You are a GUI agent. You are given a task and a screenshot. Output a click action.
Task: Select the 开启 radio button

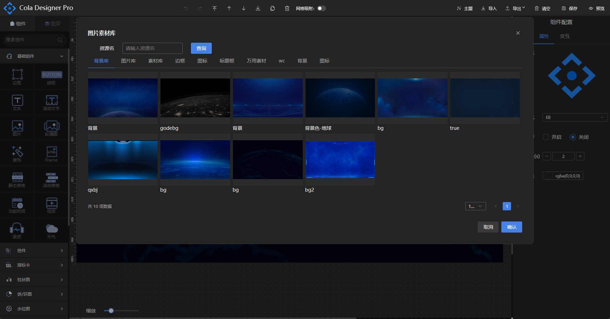[x=546, y=137]
